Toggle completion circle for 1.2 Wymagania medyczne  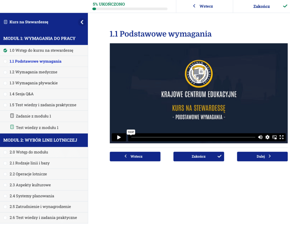[x=5, y=72]
